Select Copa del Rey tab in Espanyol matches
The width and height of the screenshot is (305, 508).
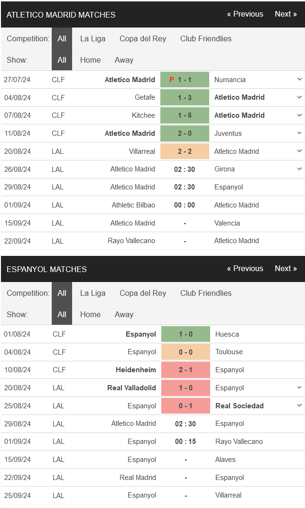(x=143, y=293)
